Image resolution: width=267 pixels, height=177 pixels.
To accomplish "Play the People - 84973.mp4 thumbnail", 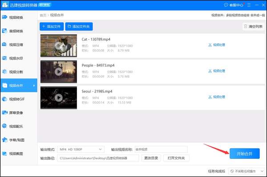I will click(59, 72).
